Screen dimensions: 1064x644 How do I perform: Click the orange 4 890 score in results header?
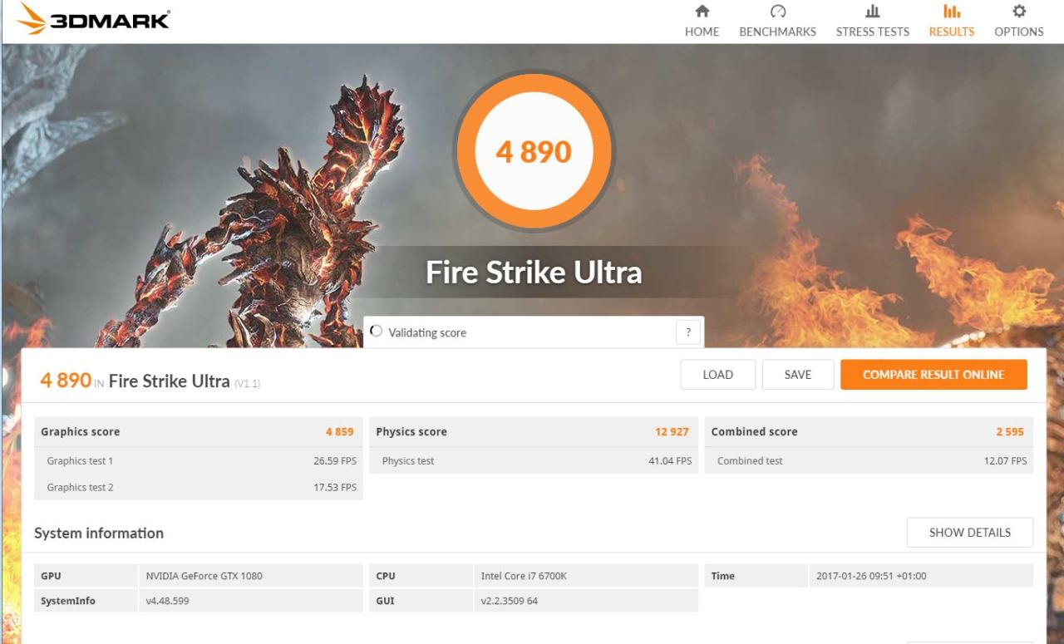(66, 381)
